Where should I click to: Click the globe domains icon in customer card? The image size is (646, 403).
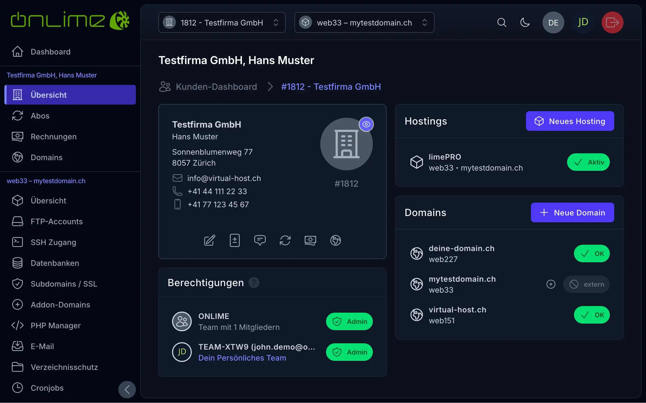335,240
